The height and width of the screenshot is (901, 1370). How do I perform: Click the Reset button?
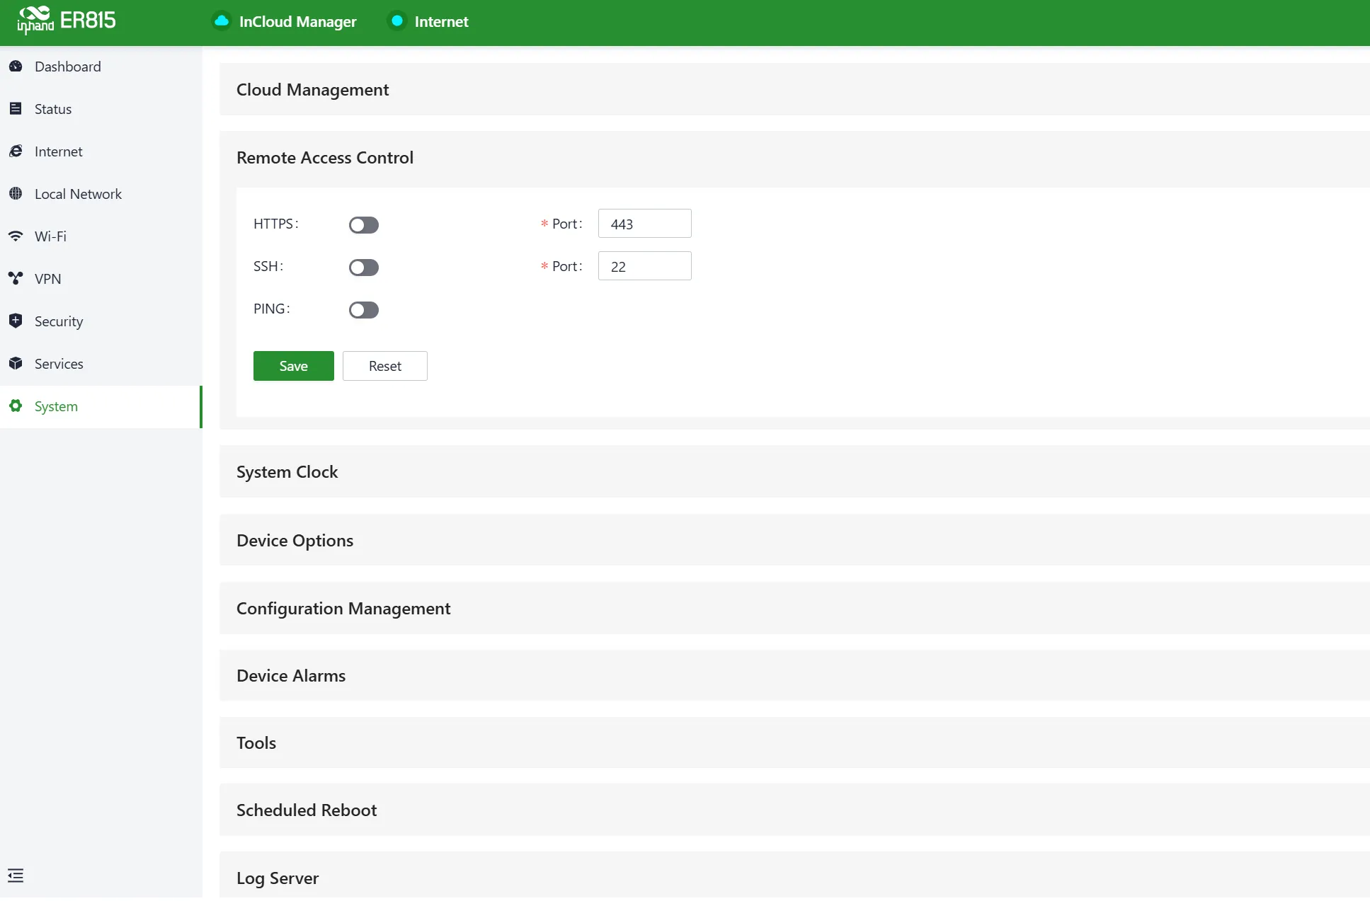385,366
